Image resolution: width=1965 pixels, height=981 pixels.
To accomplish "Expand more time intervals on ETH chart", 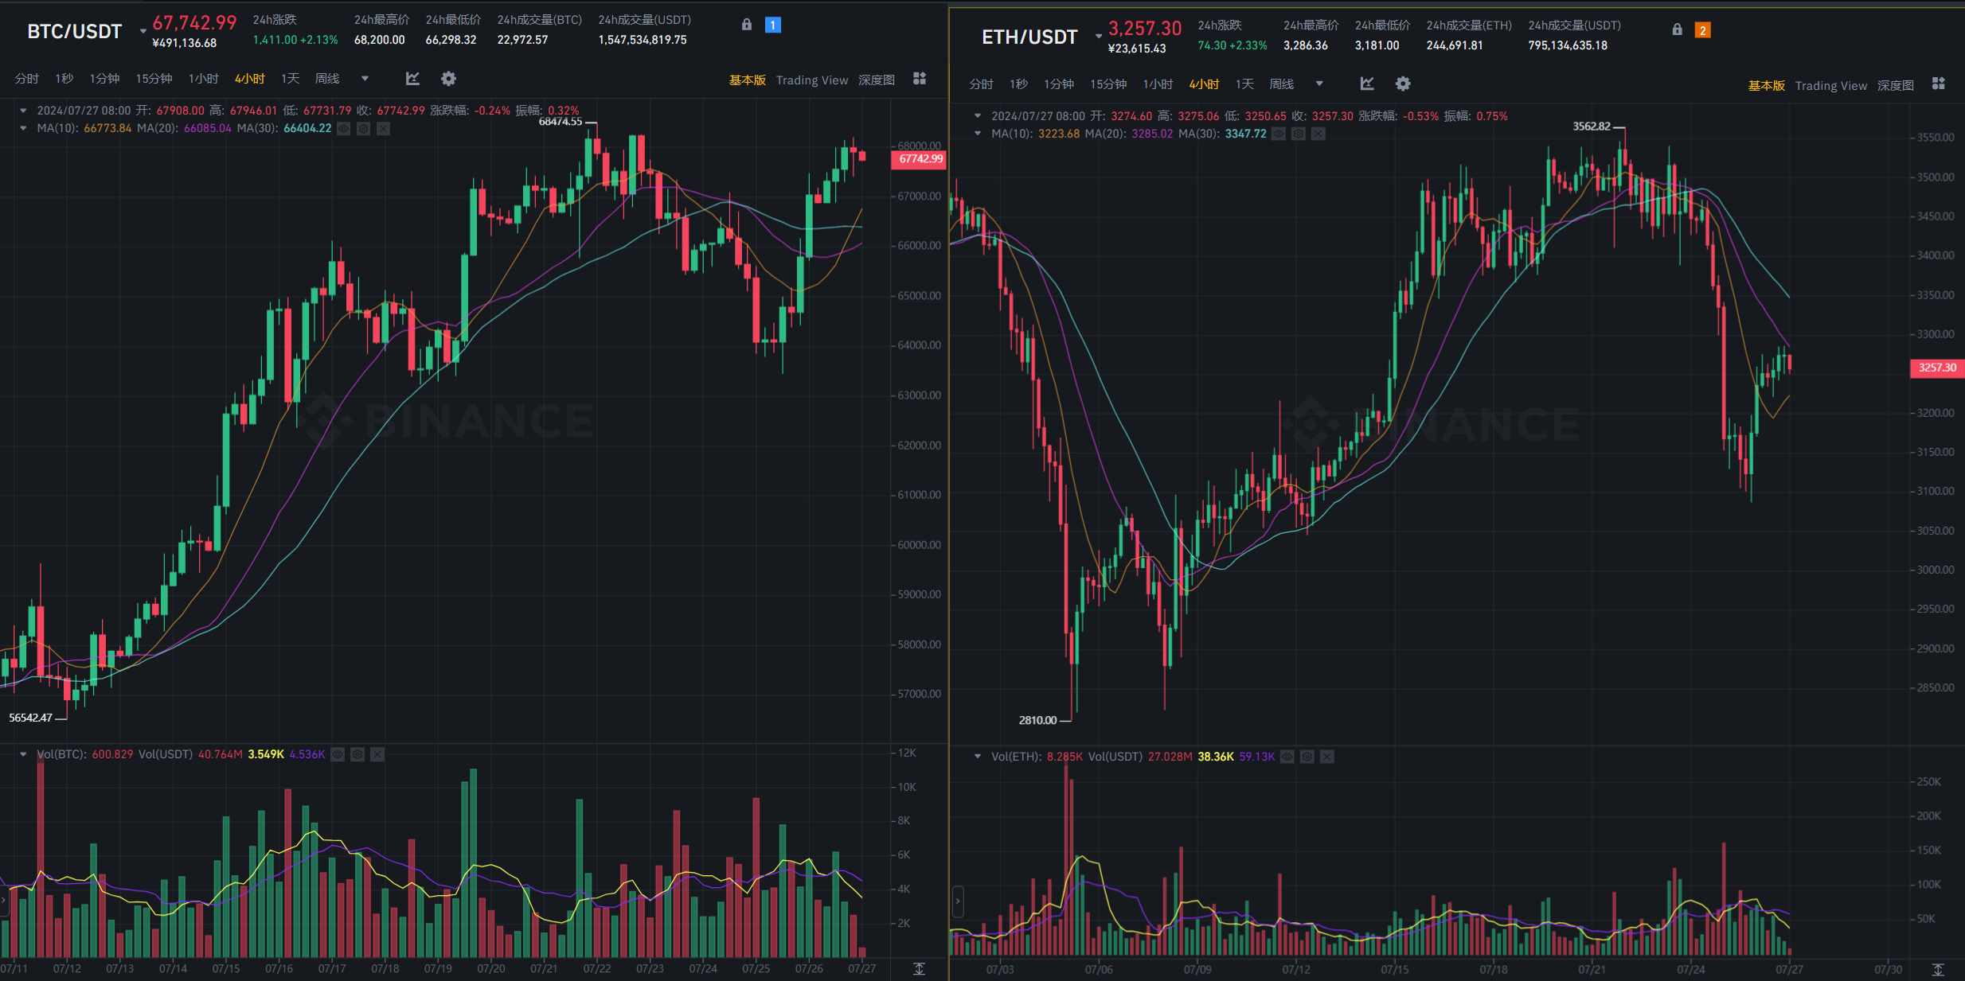I will [x=1319, y=84].
